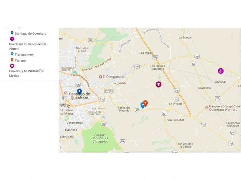Click the route 210 shield above La Piedad

pos(176,99)
